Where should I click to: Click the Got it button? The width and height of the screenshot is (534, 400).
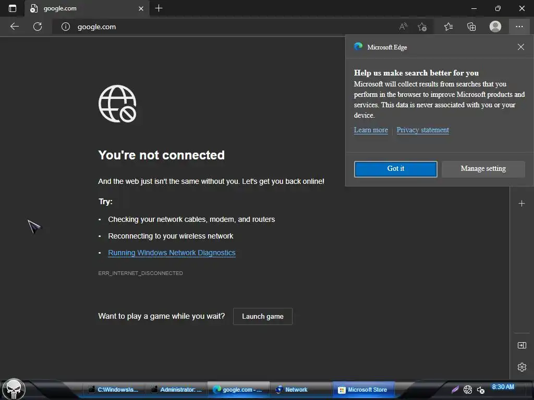click(x=395, y=169)
